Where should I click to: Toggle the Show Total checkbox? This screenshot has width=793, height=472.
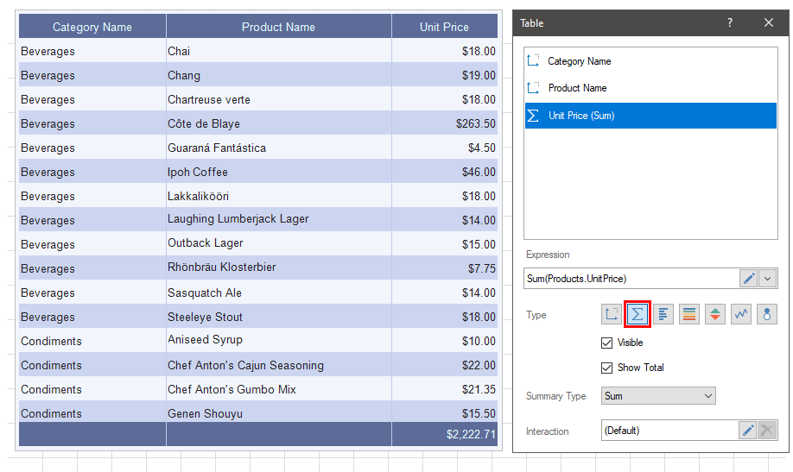point(607,368)
